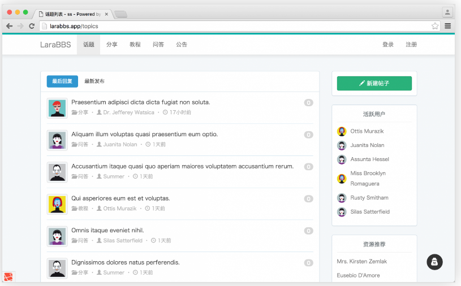Click reply count badge on Aliquam illum row
The image size is (461, 286).
(x=308, y=135)
